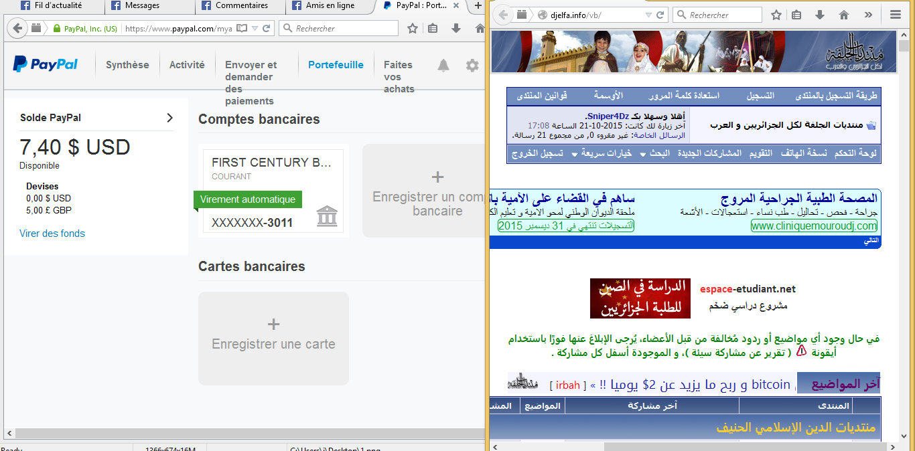This screenshot has width=915, height=451.
Task: Click the Enregistrer une carte button
Action: 273,339
